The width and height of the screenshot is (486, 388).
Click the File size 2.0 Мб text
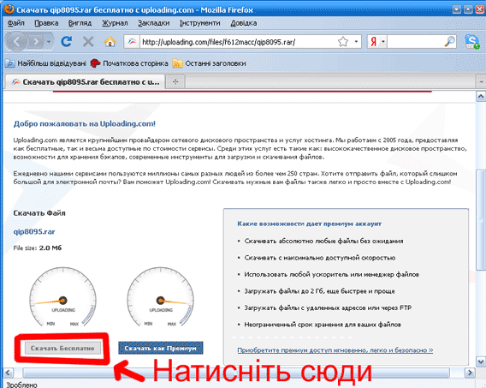click(37, 248)
